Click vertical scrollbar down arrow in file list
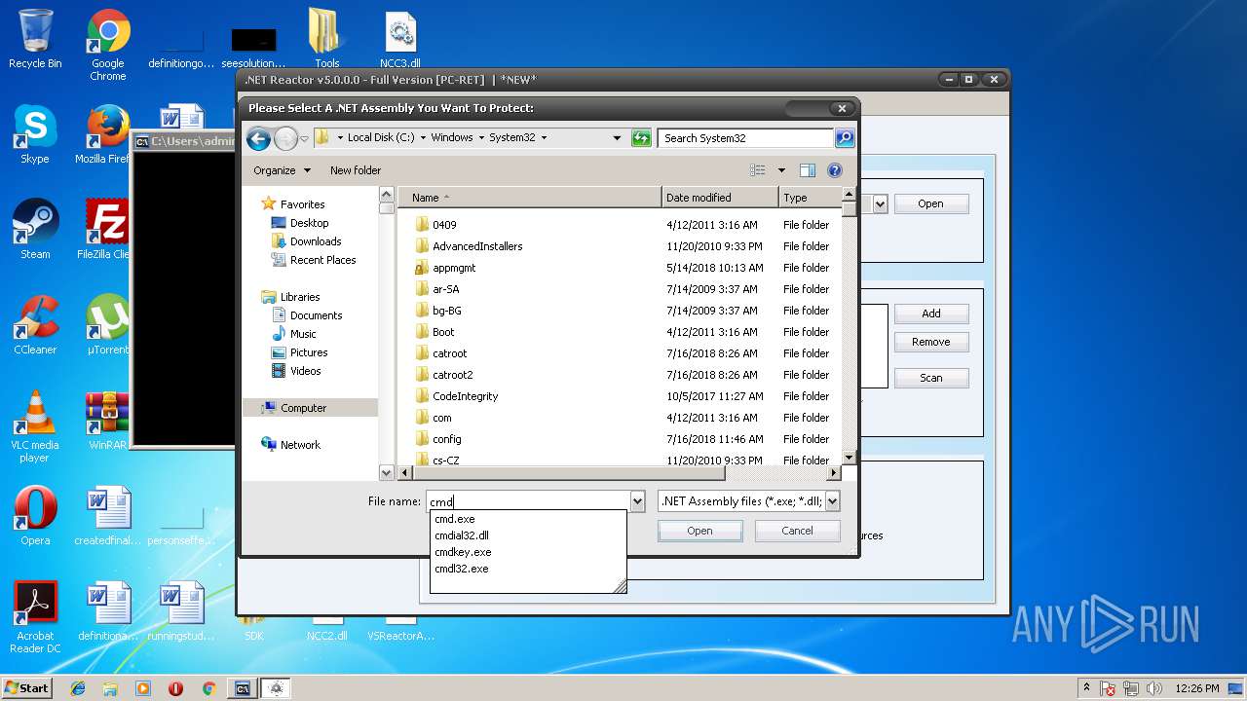This screenshot has height=701, width=1247. (849, 457)
